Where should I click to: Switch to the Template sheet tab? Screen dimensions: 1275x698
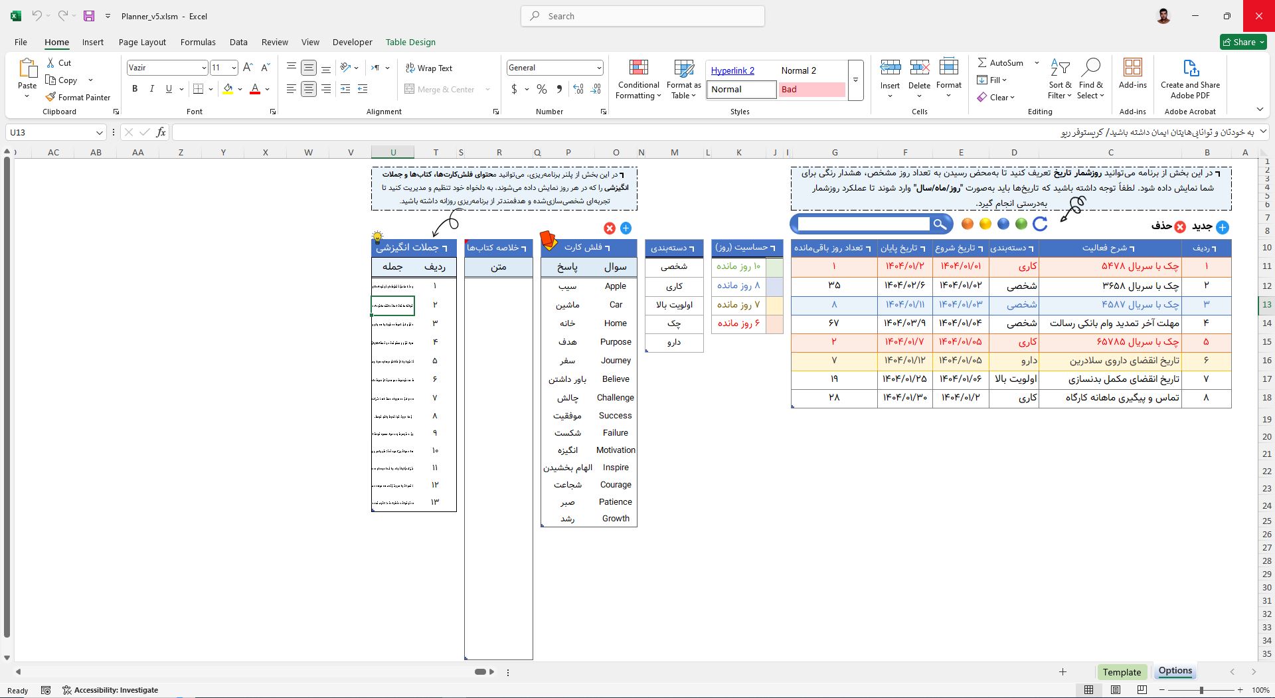pyautogui.click(x=1121, y=671)
